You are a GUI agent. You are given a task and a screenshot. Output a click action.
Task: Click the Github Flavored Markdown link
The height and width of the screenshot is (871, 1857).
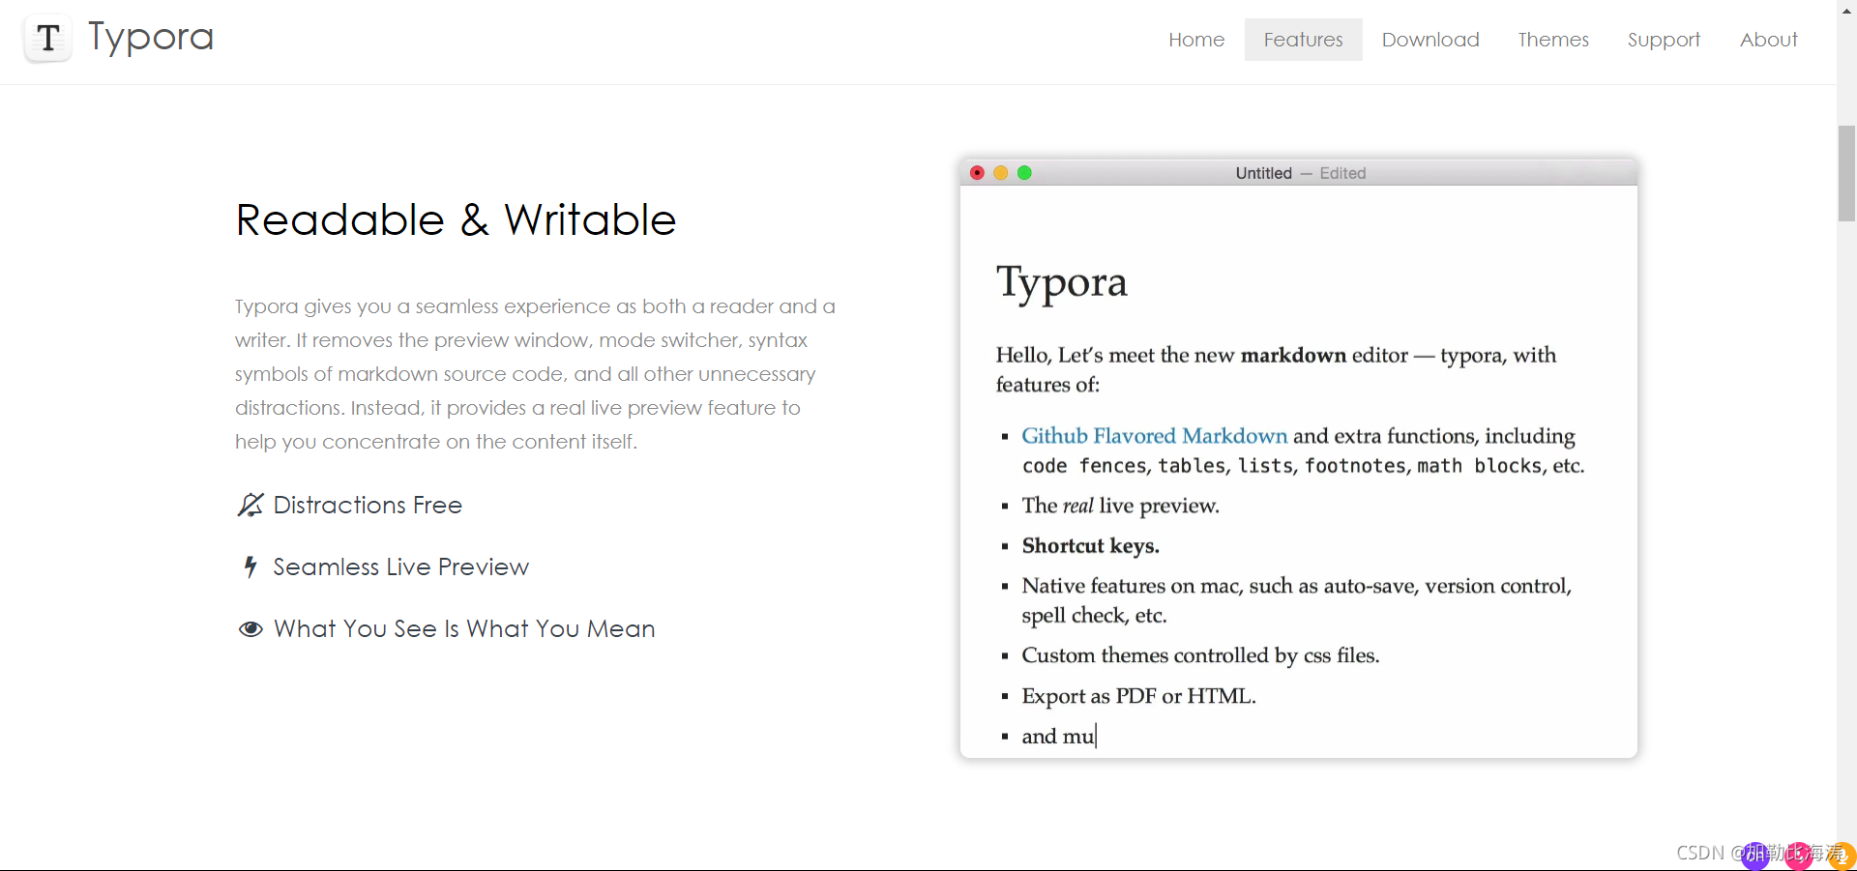(1154, 436)
